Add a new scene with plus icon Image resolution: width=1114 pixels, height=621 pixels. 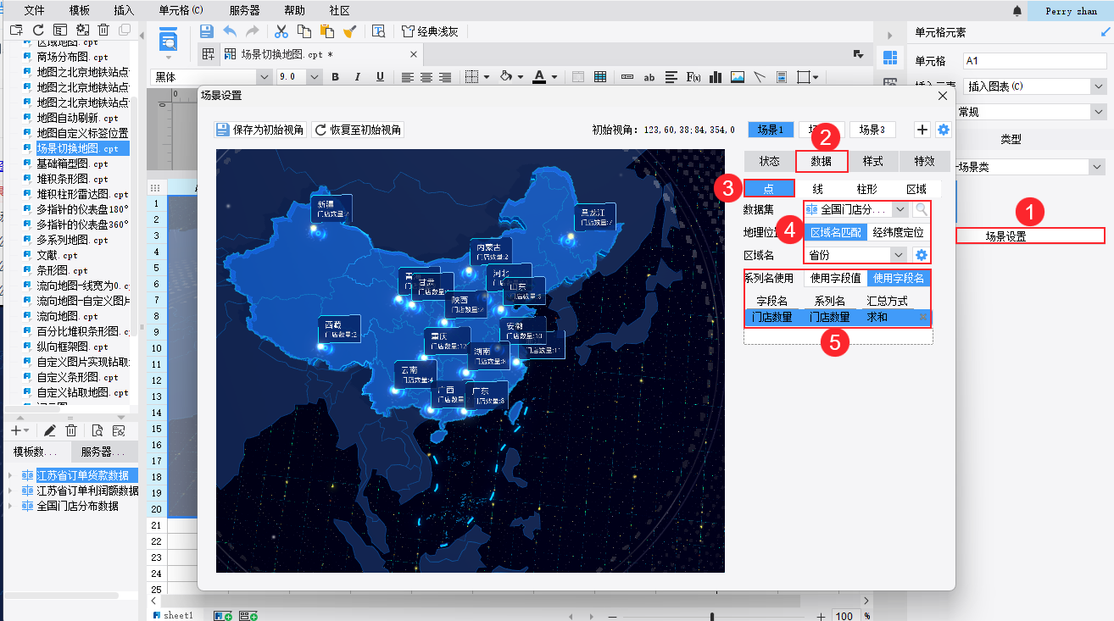(x=922, y=130)
